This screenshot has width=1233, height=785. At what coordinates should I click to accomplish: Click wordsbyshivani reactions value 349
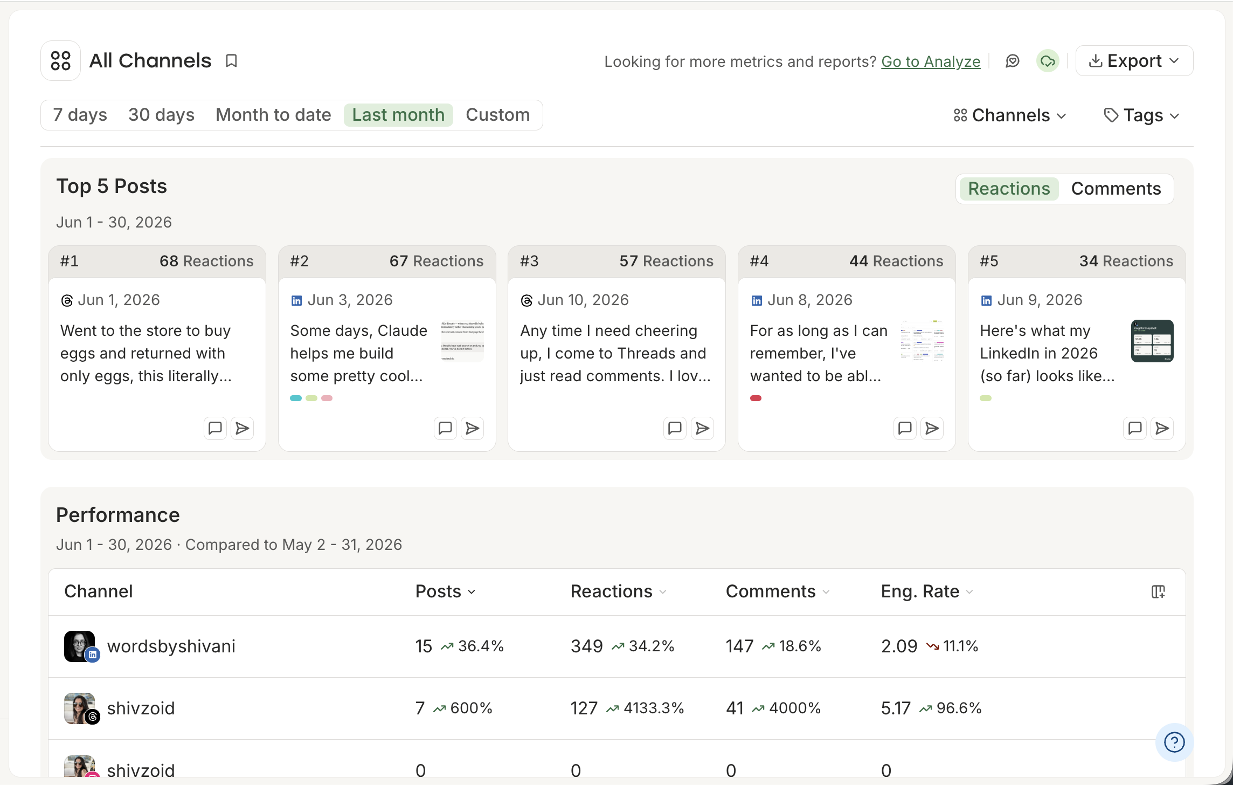587,646
